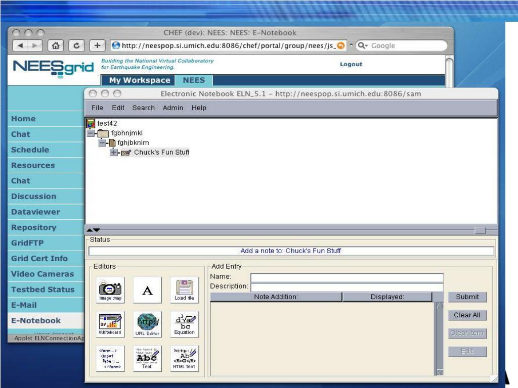Open the Edit menu in Electronic Notebook
The width and height of the screenshot is (518, 388).
click(x=118, y=108)
